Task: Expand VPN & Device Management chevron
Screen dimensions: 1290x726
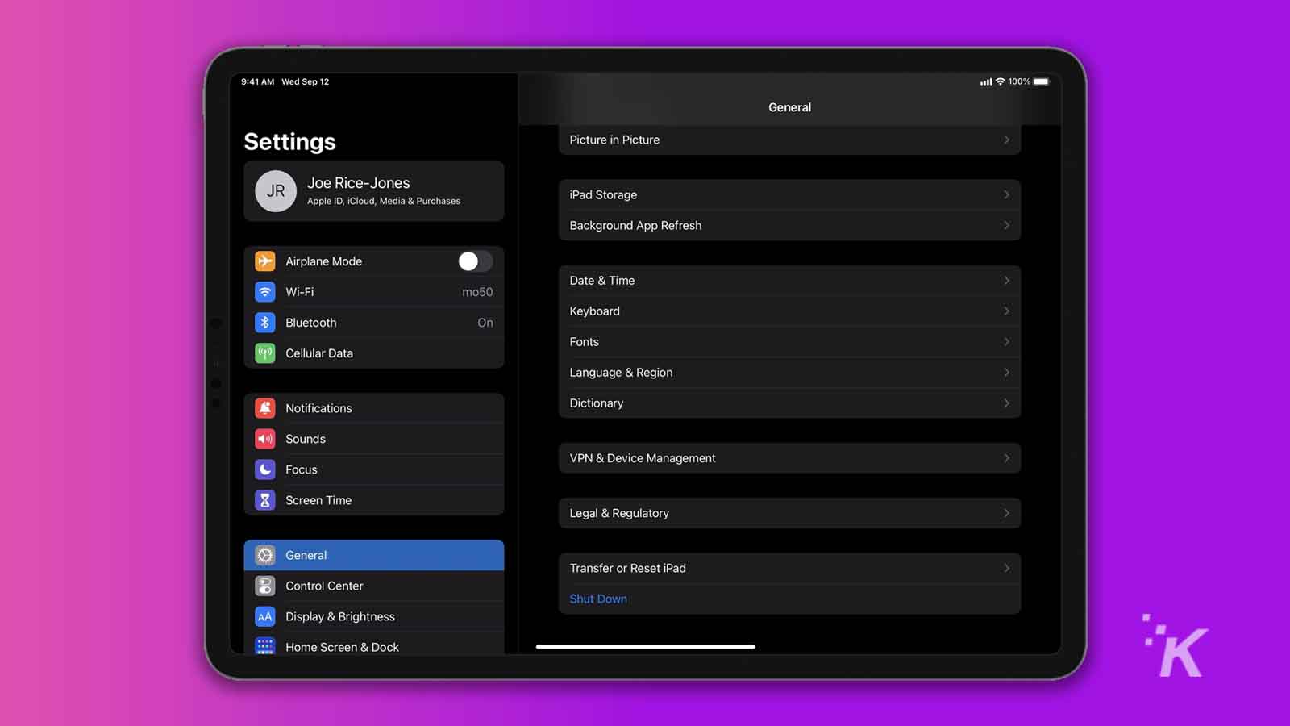Action: click(1006, 457)
